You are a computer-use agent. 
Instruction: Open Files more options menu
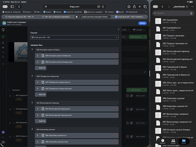(x=192, y=7)
